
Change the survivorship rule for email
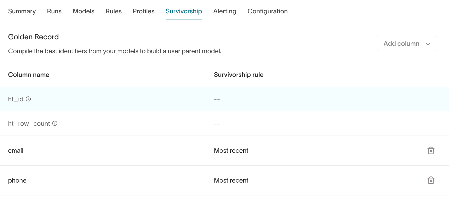(231, 151)
